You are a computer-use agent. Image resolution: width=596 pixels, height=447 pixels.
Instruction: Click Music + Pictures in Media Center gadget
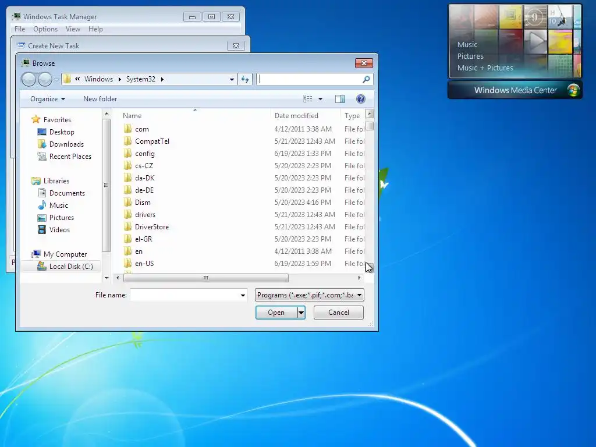(485, 68)
